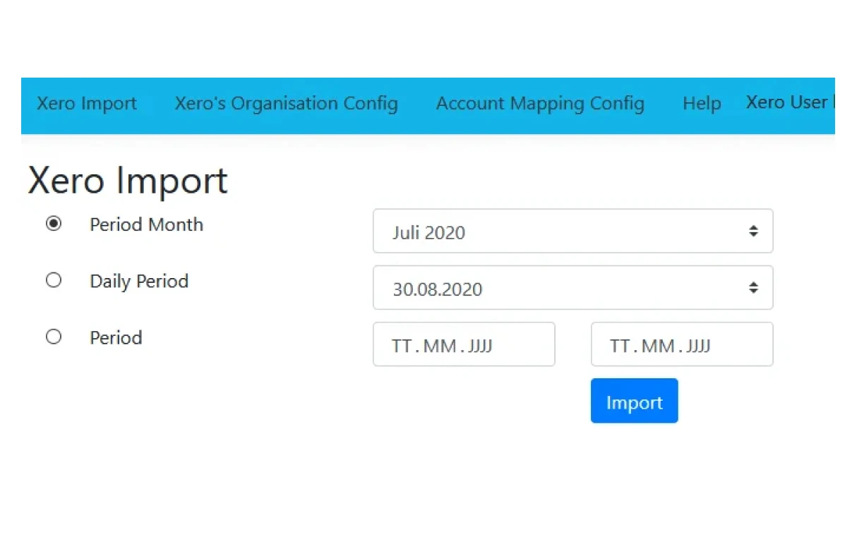
Task: Access the 'Xero User' navigation entry
Action: [788, 102]
